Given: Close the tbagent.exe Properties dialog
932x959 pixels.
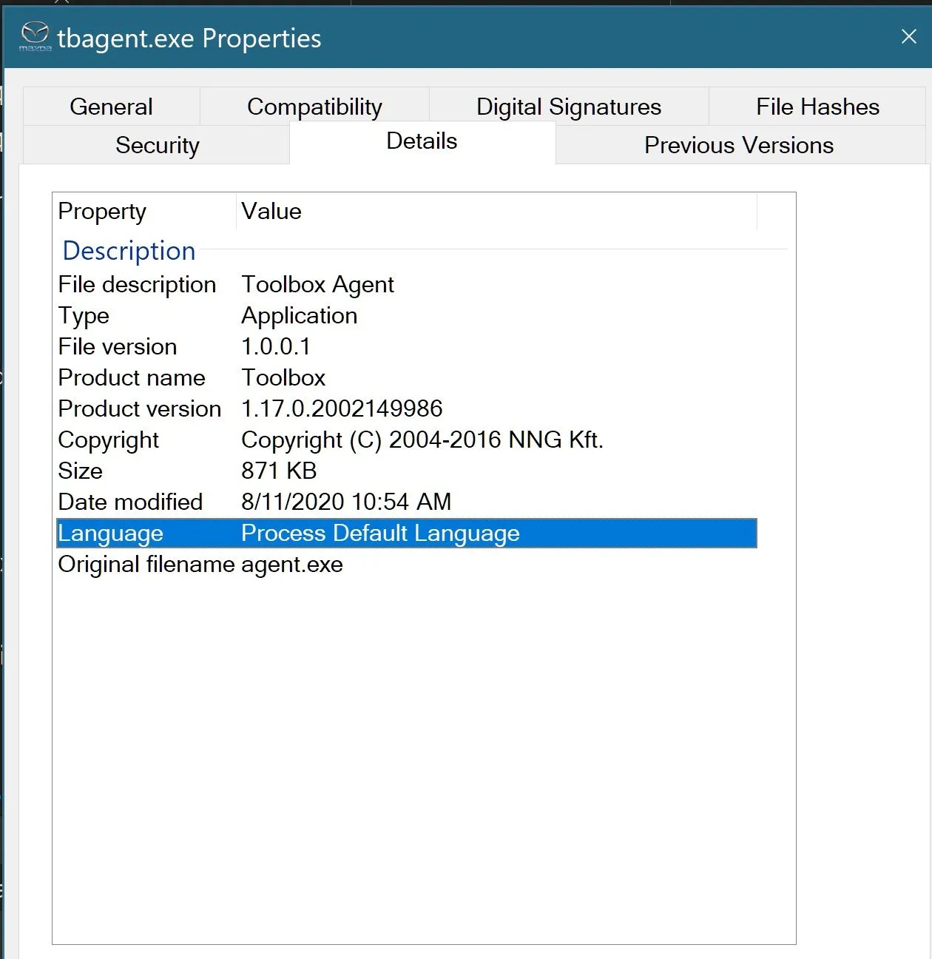Looking at the screenshot, I should (908, 36).
